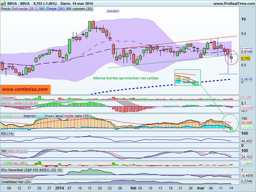Click the blue 8,0878 moving average tag
This screenshot has width=256, height=192.
point(247,79)
